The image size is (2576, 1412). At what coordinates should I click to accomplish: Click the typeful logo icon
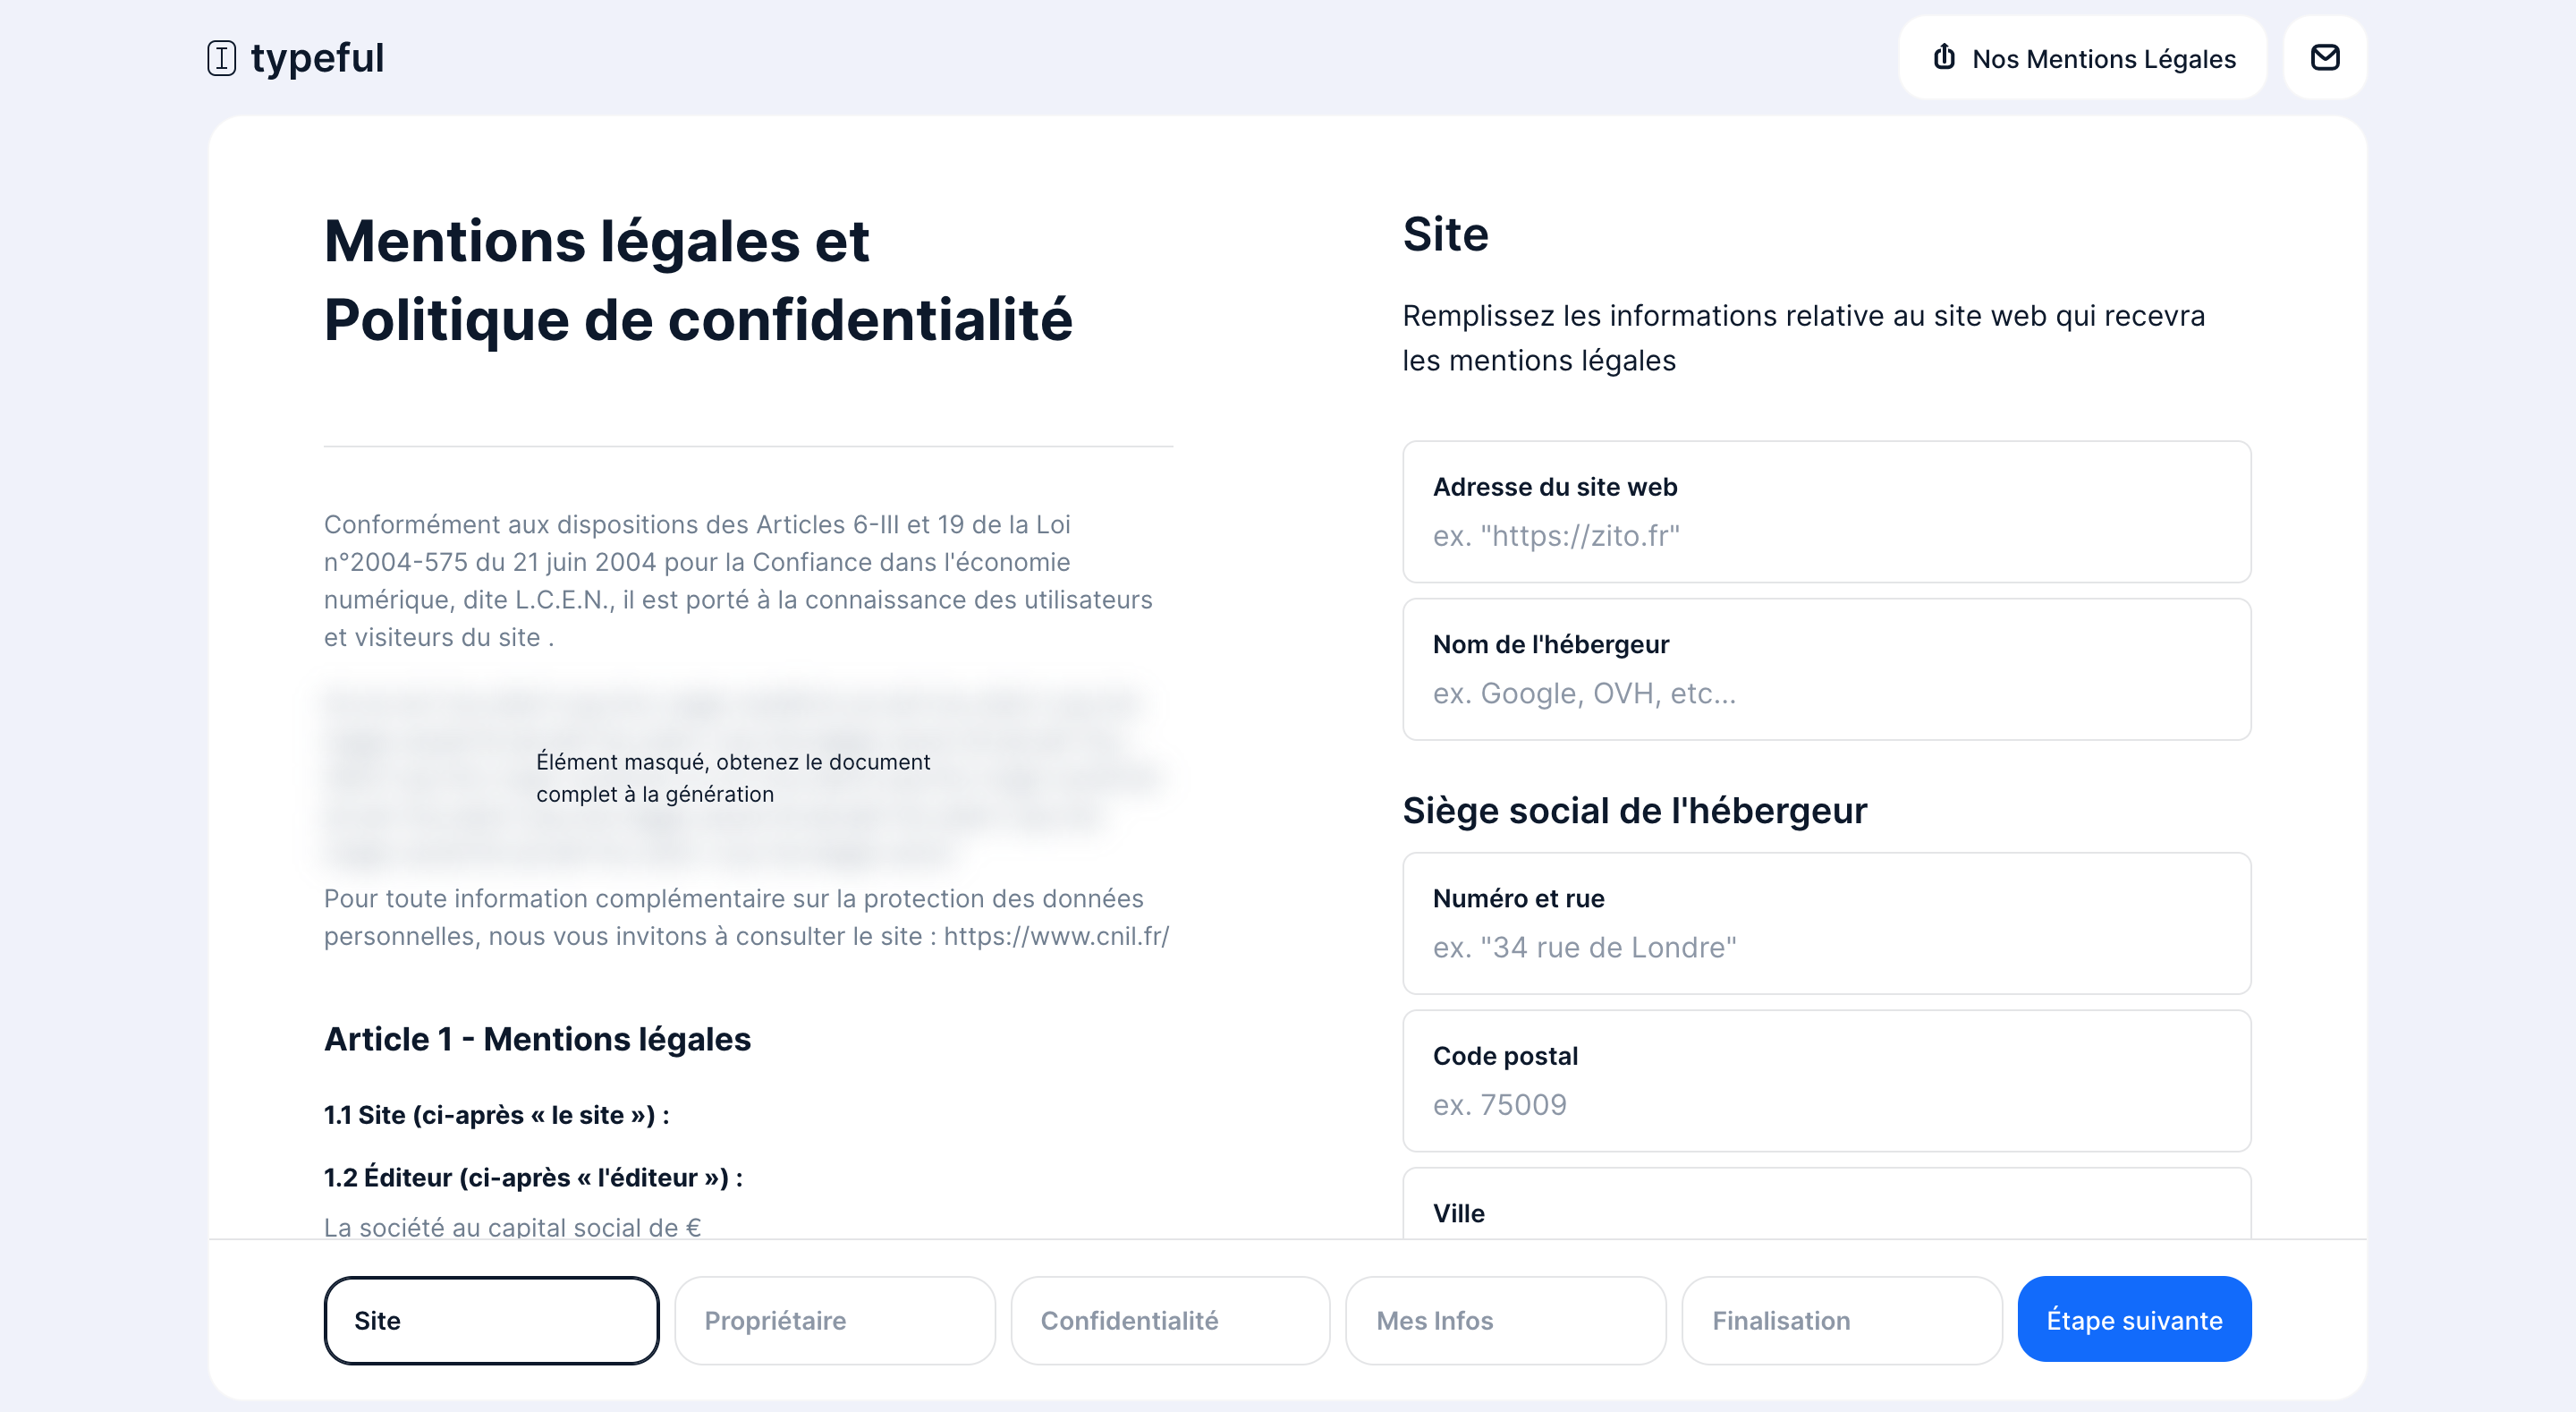pyautogui.click(x=221, y=58)
